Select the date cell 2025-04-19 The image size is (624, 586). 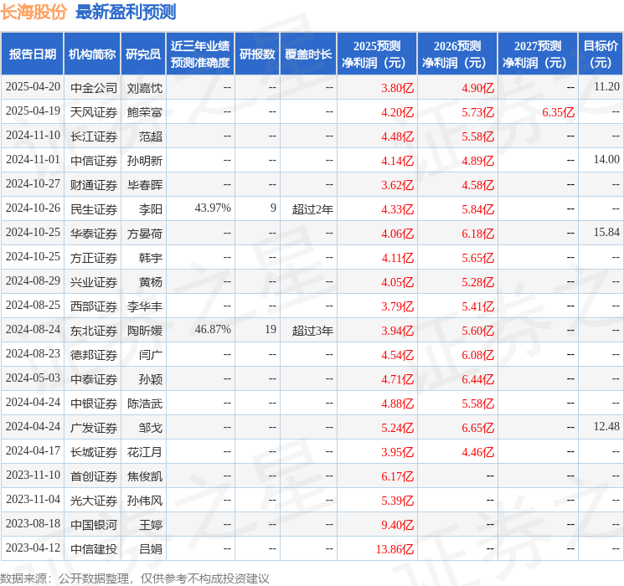coord(33,111)
